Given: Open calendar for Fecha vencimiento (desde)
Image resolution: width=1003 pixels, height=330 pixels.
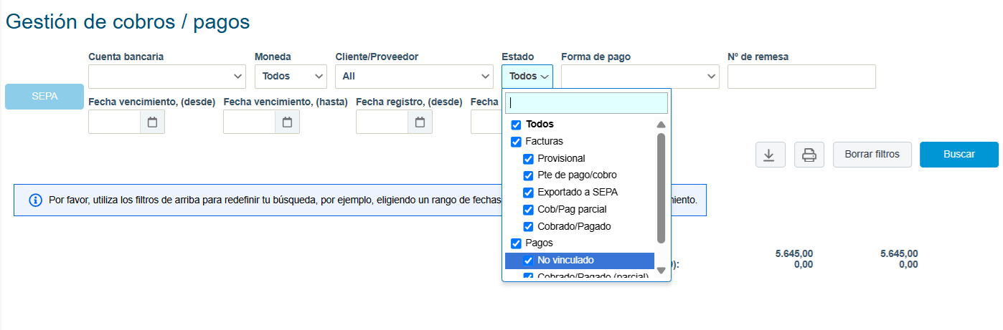Looking at the screenshot, I should coord(152,122).
